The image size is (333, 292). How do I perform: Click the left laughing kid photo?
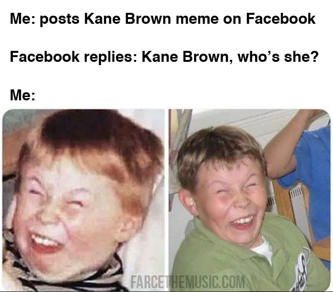83,200
